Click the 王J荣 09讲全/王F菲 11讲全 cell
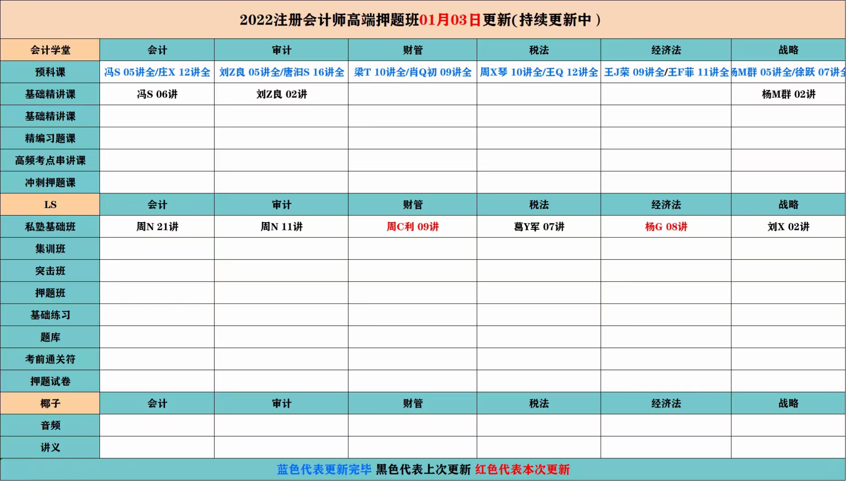This screenshot has height=481, width=846. (x=666, y=72)
